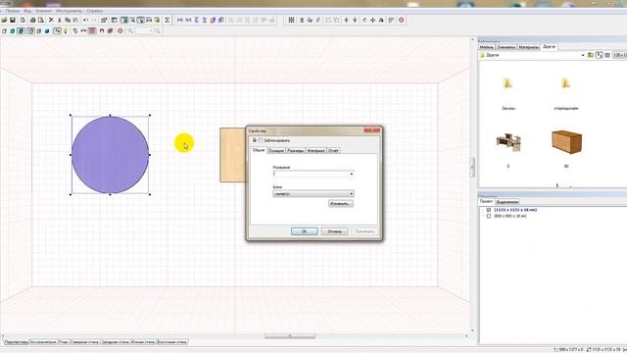The width and height of the screenshot is (627, 353).
Task: Open the Инструменты menu
Action: 69,11
